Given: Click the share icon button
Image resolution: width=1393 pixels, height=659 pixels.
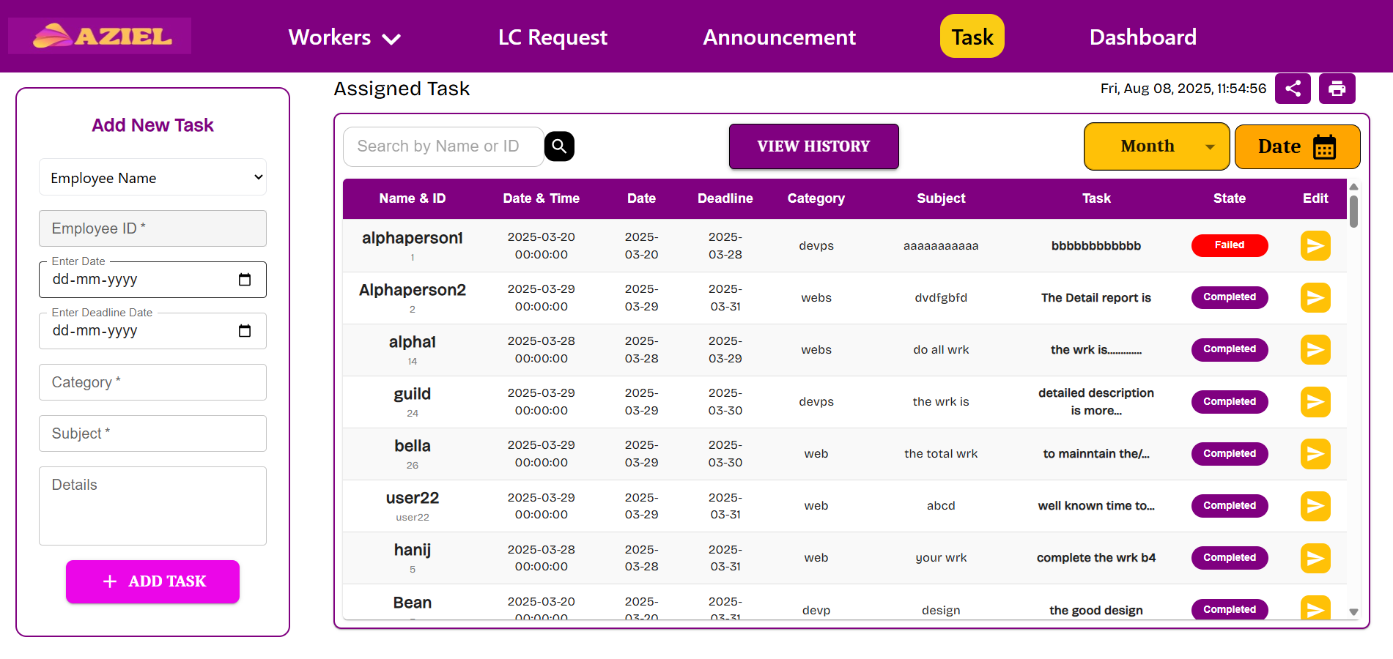Looking at the screenshot, I should [1293, 89].
